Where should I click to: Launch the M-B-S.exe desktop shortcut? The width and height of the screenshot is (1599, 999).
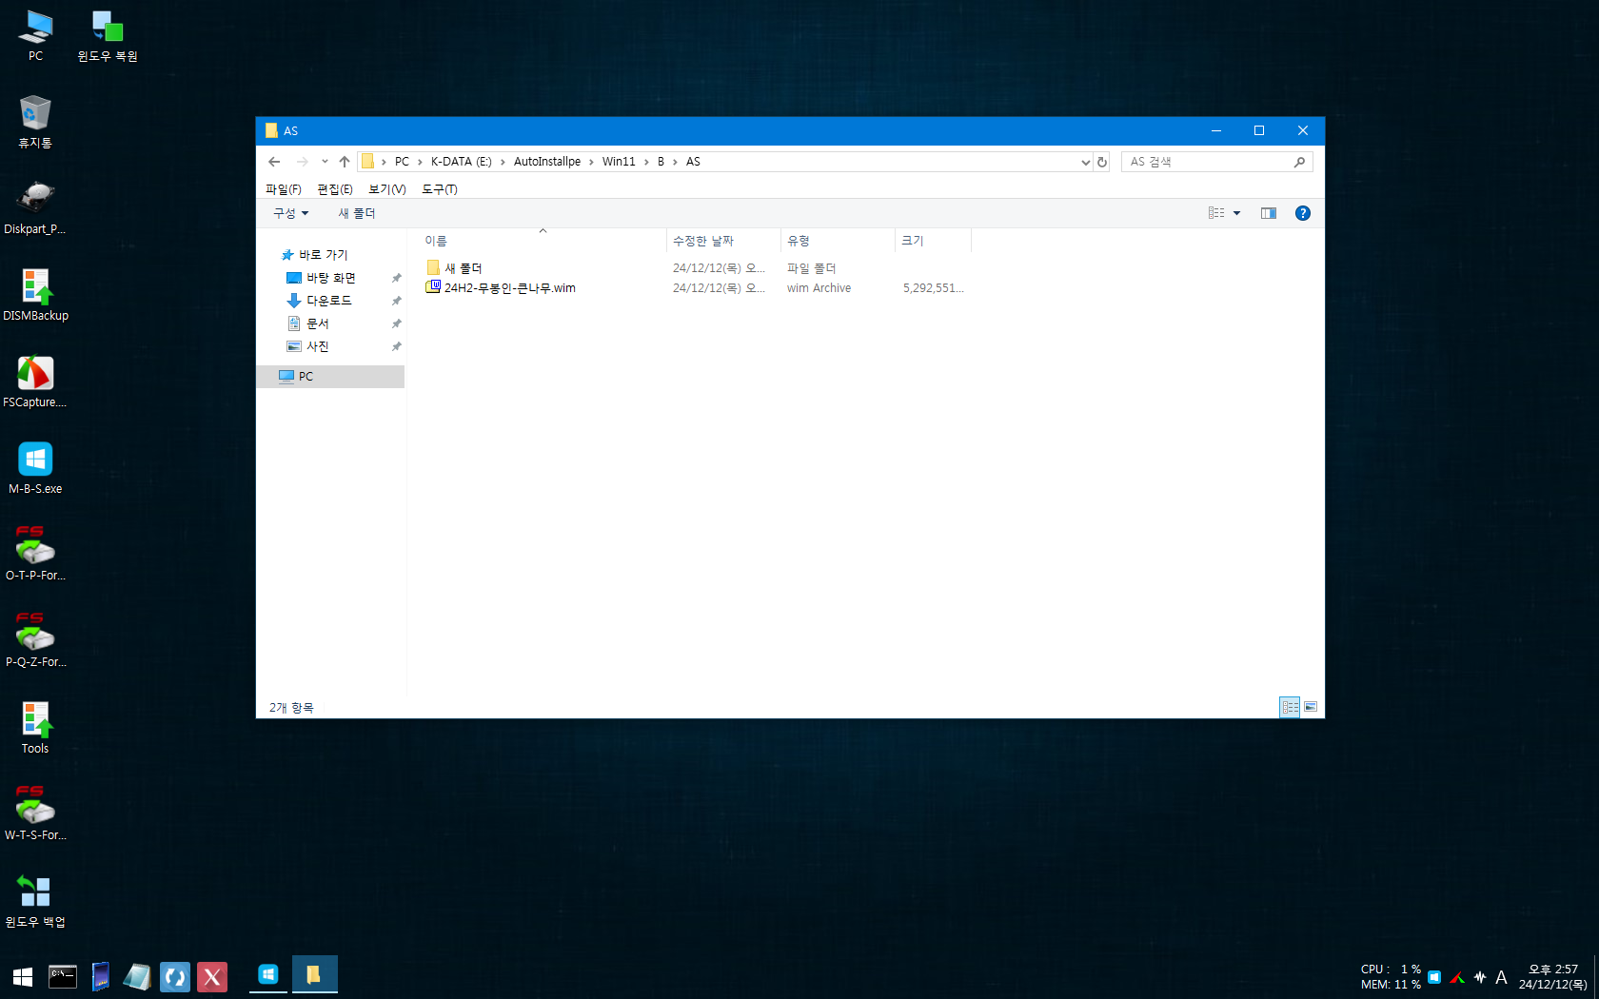pyautogui.click(x=35, y=468)
